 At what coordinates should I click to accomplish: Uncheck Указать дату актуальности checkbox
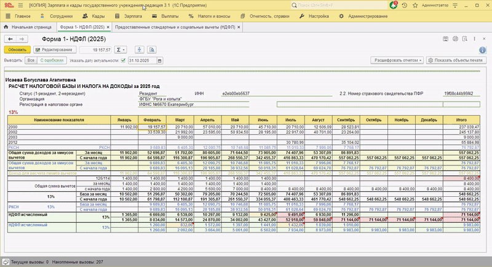pyautogui.click(x=123, y=60)
